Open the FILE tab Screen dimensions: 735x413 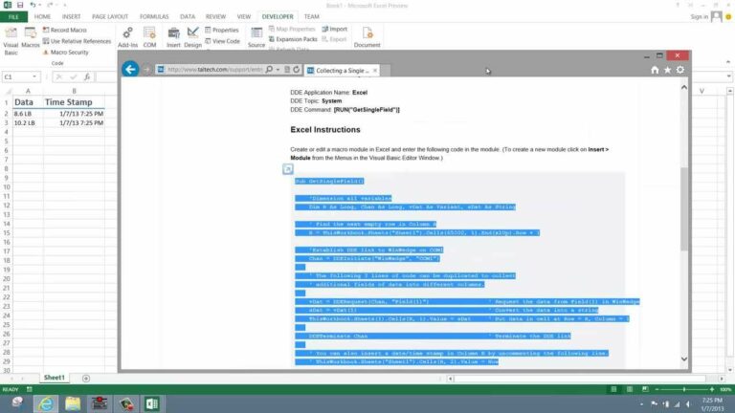tap(14, 16)
